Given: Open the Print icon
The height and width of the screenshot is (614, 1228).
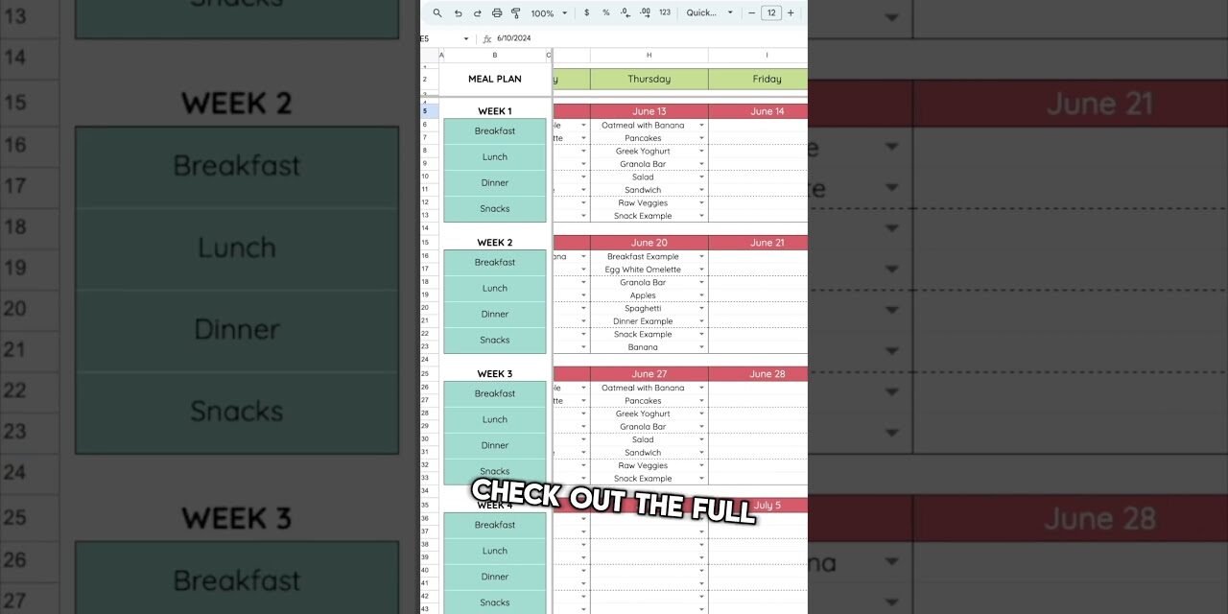Looking at the screenshot, I should (x=496, y=12).
